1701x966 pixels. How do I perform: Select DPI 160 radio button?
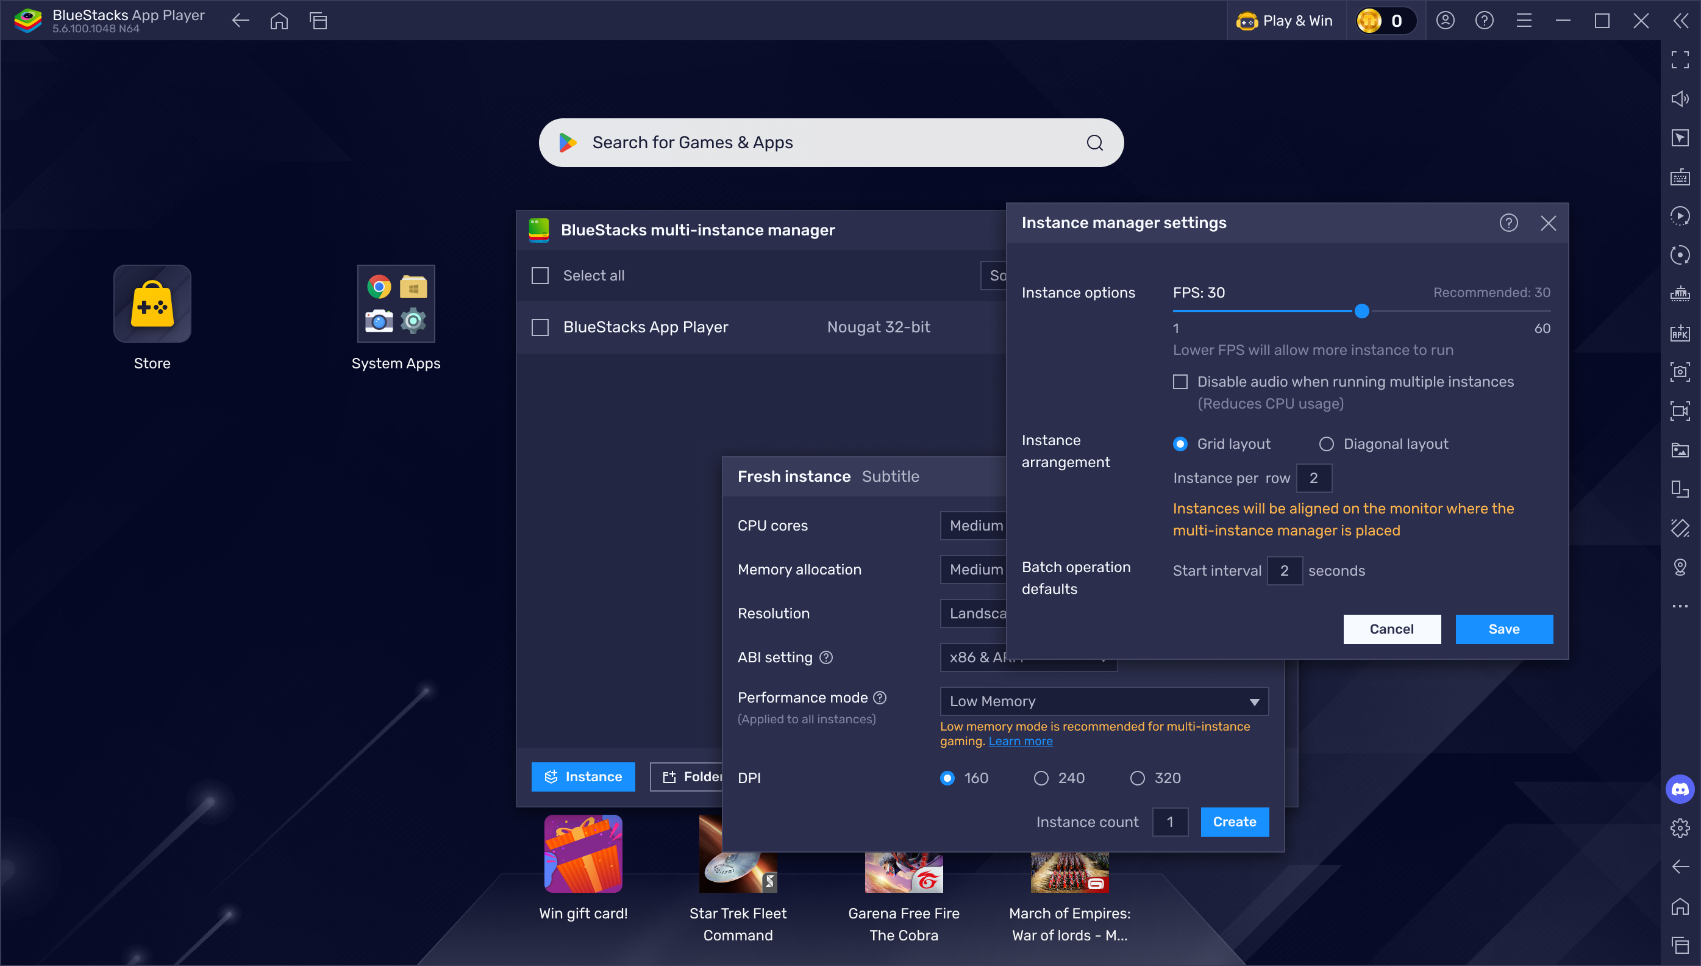click(947, 778)
